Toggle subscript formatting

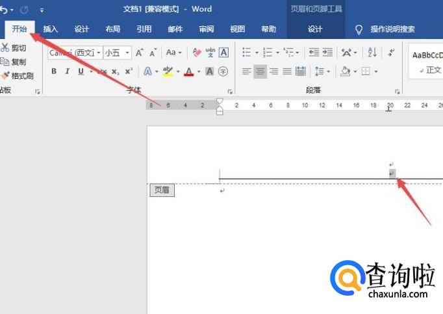115,72
